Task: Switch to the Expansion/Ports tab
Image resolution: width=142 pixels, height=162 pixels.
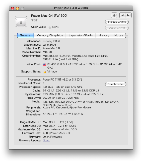Action: (x=80, y=35)
